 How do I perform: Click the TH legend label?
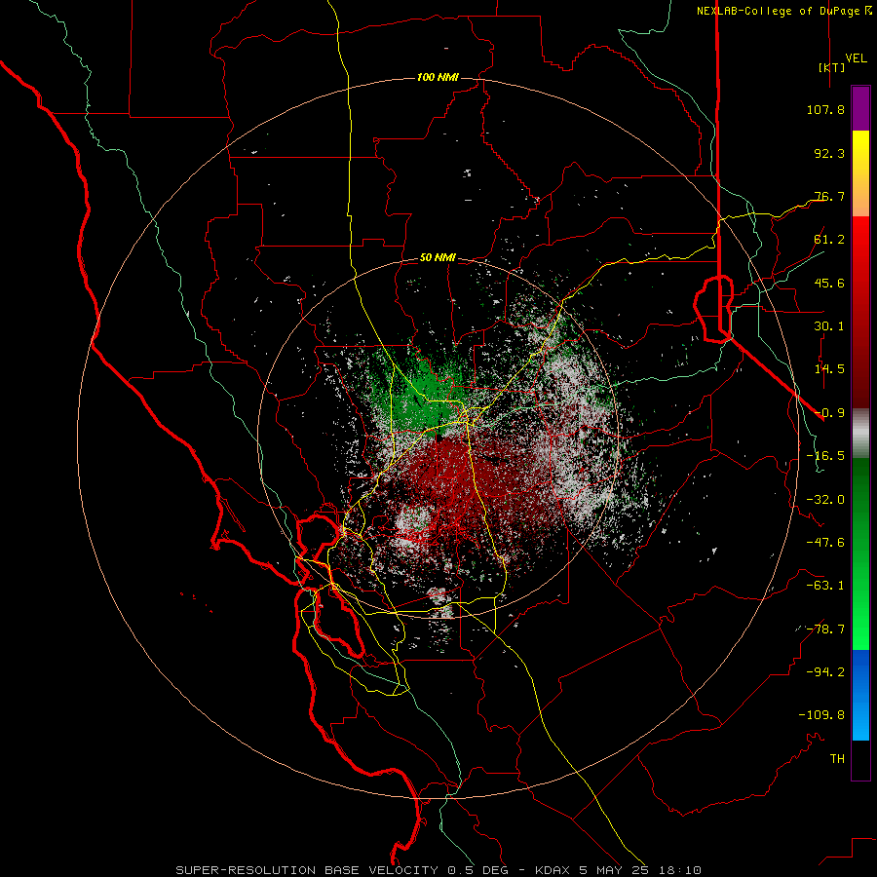tap(837, 759)
